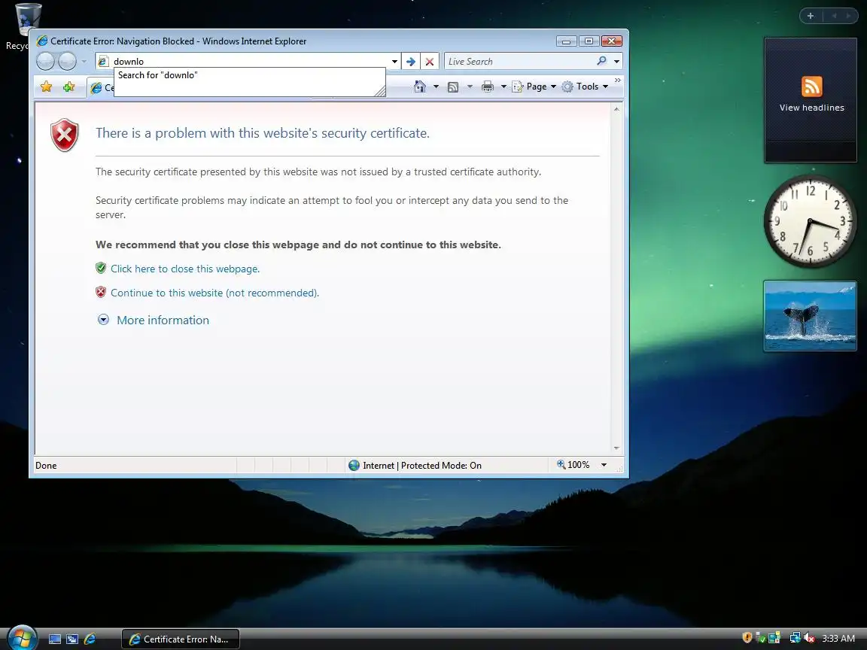Select the Certificate Error browser tab
This screenshot has height=650, width=867.
(x=101, y=87)
